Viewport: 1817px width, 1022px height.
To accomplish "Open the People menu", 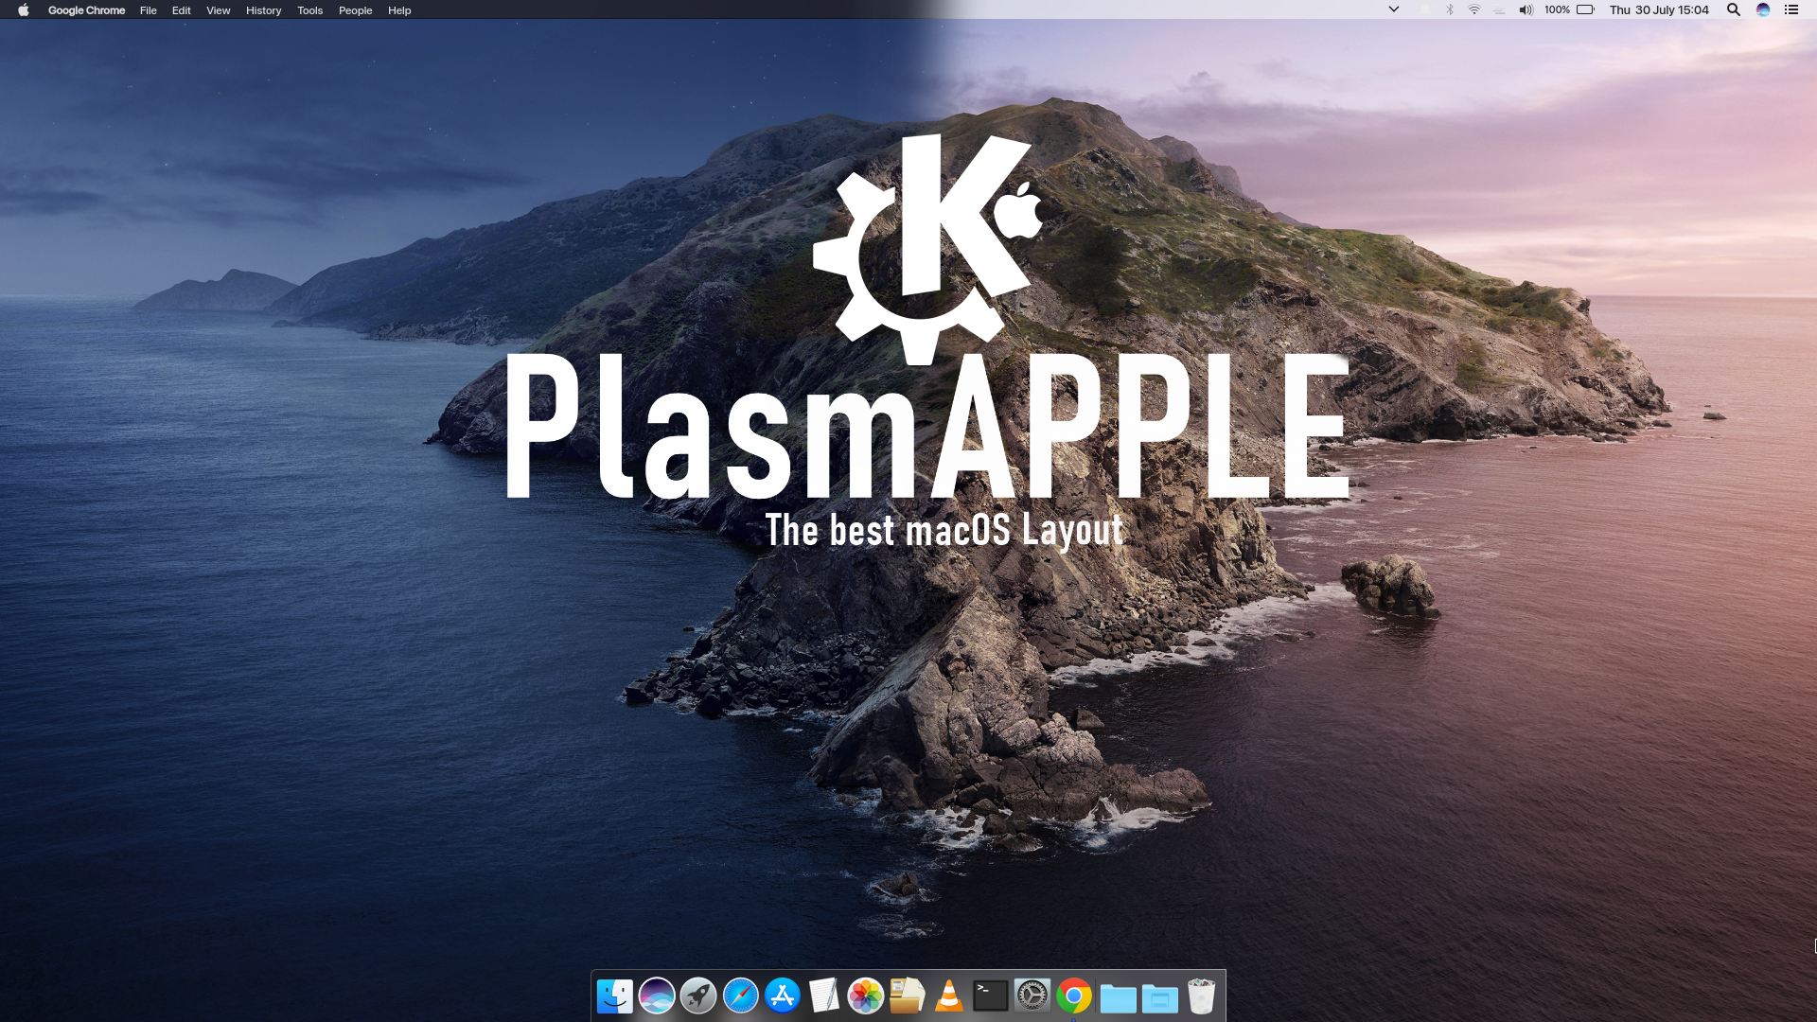I will coord(355,10).
